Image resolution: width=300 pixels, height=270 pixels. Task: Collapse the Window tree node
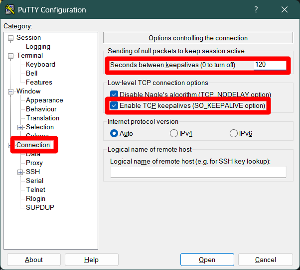click(x=10, y=91)
